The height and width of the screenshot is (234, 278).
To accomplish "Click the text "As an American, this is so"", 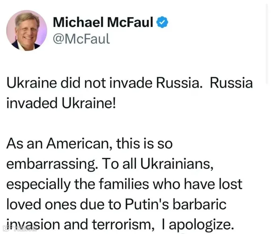I will pos(89,143).
